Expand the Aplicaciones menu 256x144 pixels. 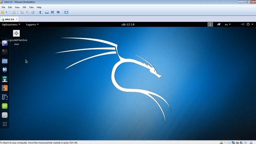(x=11, y=24)
